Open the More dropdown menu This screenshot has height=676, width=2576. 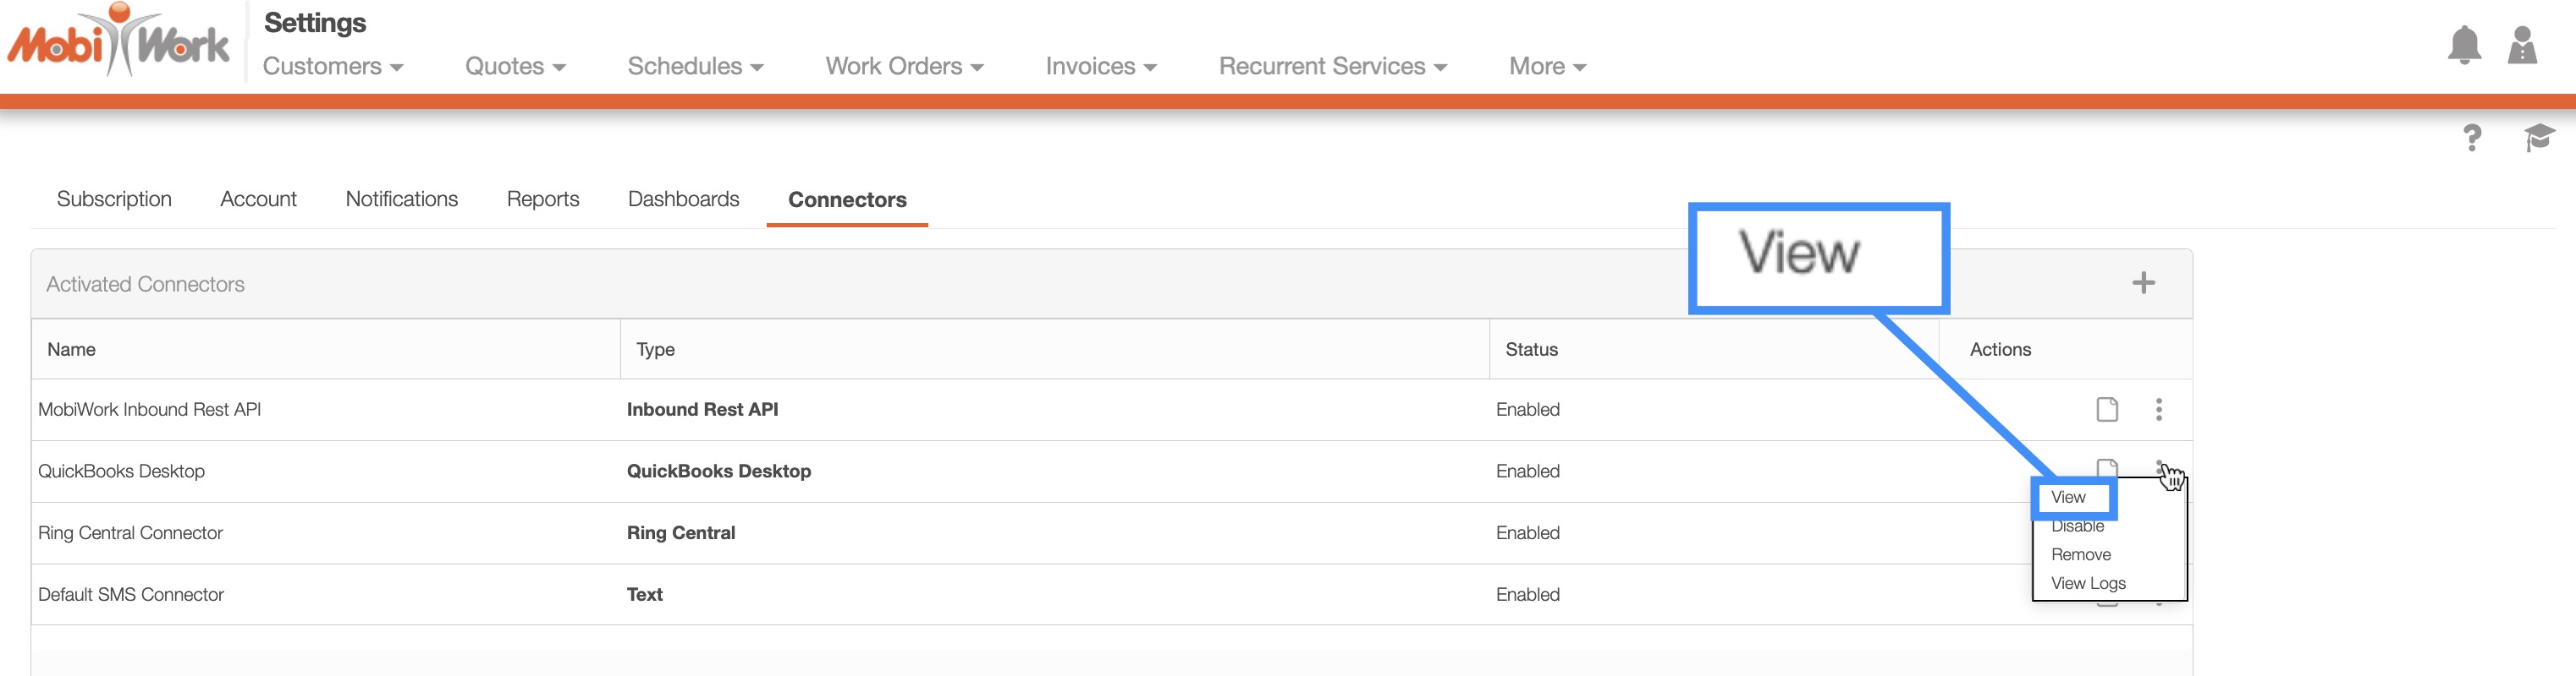[x=1547, y=67]
